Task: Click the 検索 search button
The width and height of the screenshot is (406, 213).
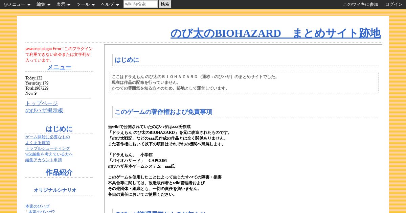Action: pos(165,4)
